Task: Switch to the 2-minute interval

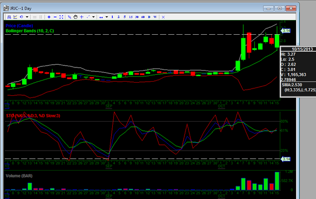Action: tap(118, 17)
